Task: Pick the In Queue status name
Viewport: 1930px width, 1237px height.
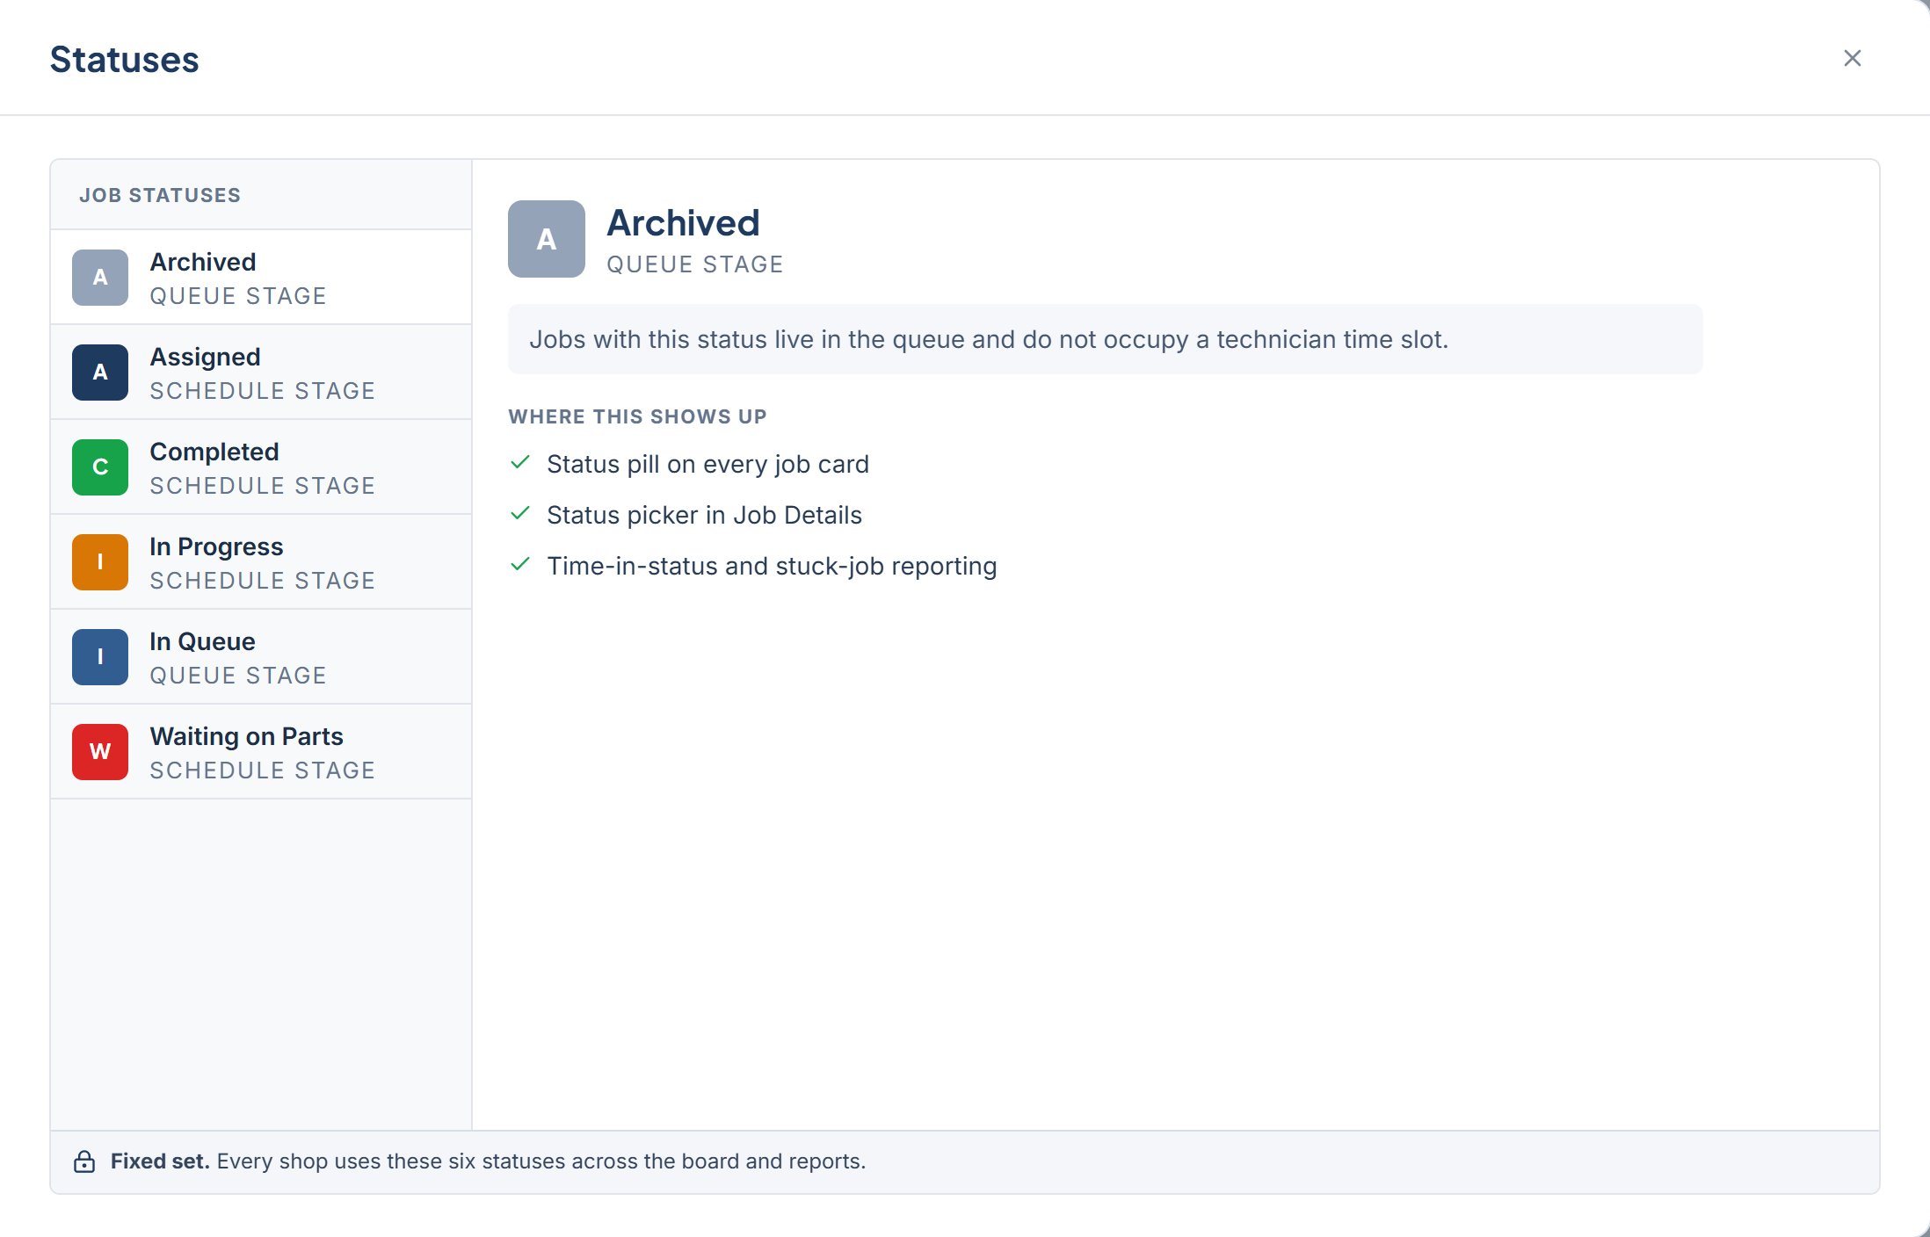Action: [x=203, y=641]
